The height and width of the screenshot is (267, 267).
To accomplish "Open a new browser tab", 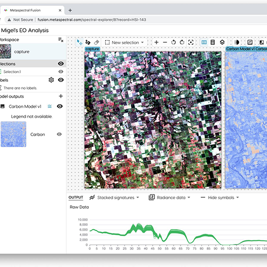I will coord(70,10).
